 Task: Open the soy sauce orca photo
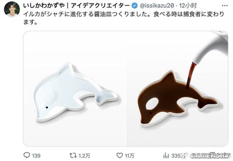pos(177,89)
